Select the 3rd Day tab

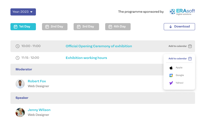(x=86, y=27)
